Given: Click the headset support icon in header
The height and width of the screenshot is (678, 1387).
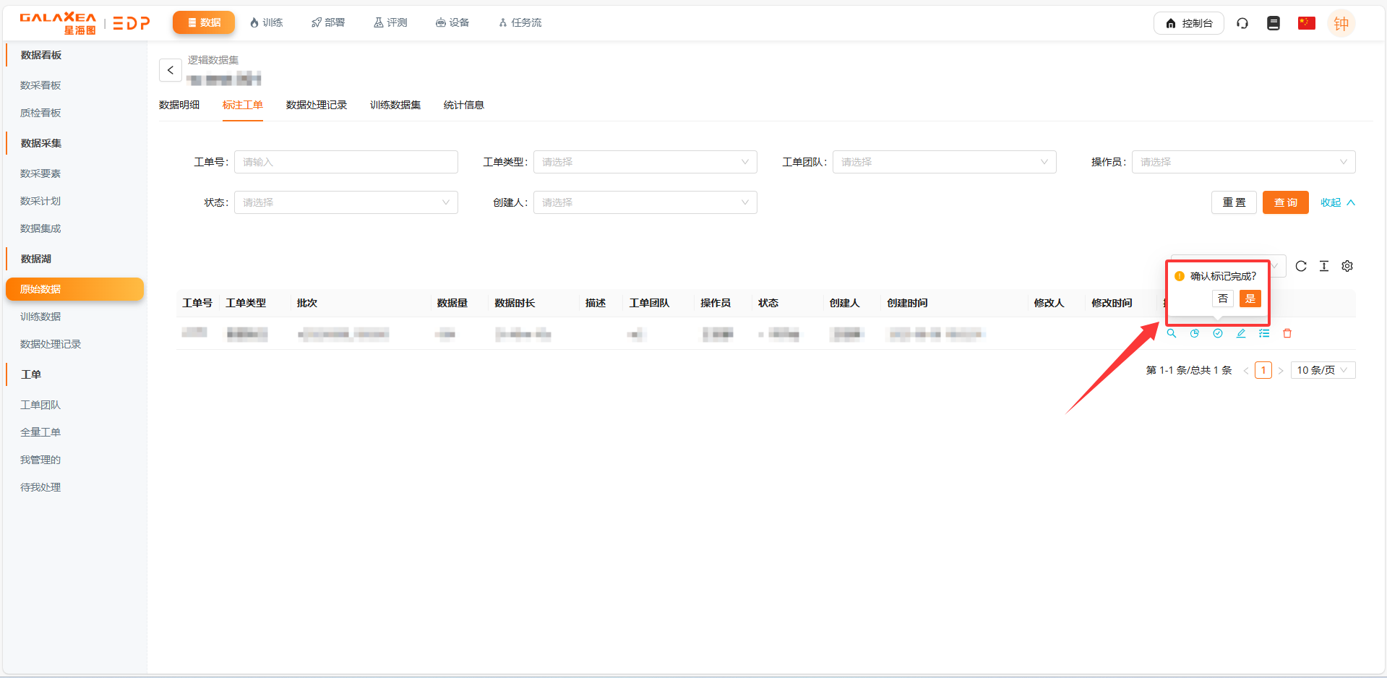Looking at the screenshot, I should coord(1242,23).
